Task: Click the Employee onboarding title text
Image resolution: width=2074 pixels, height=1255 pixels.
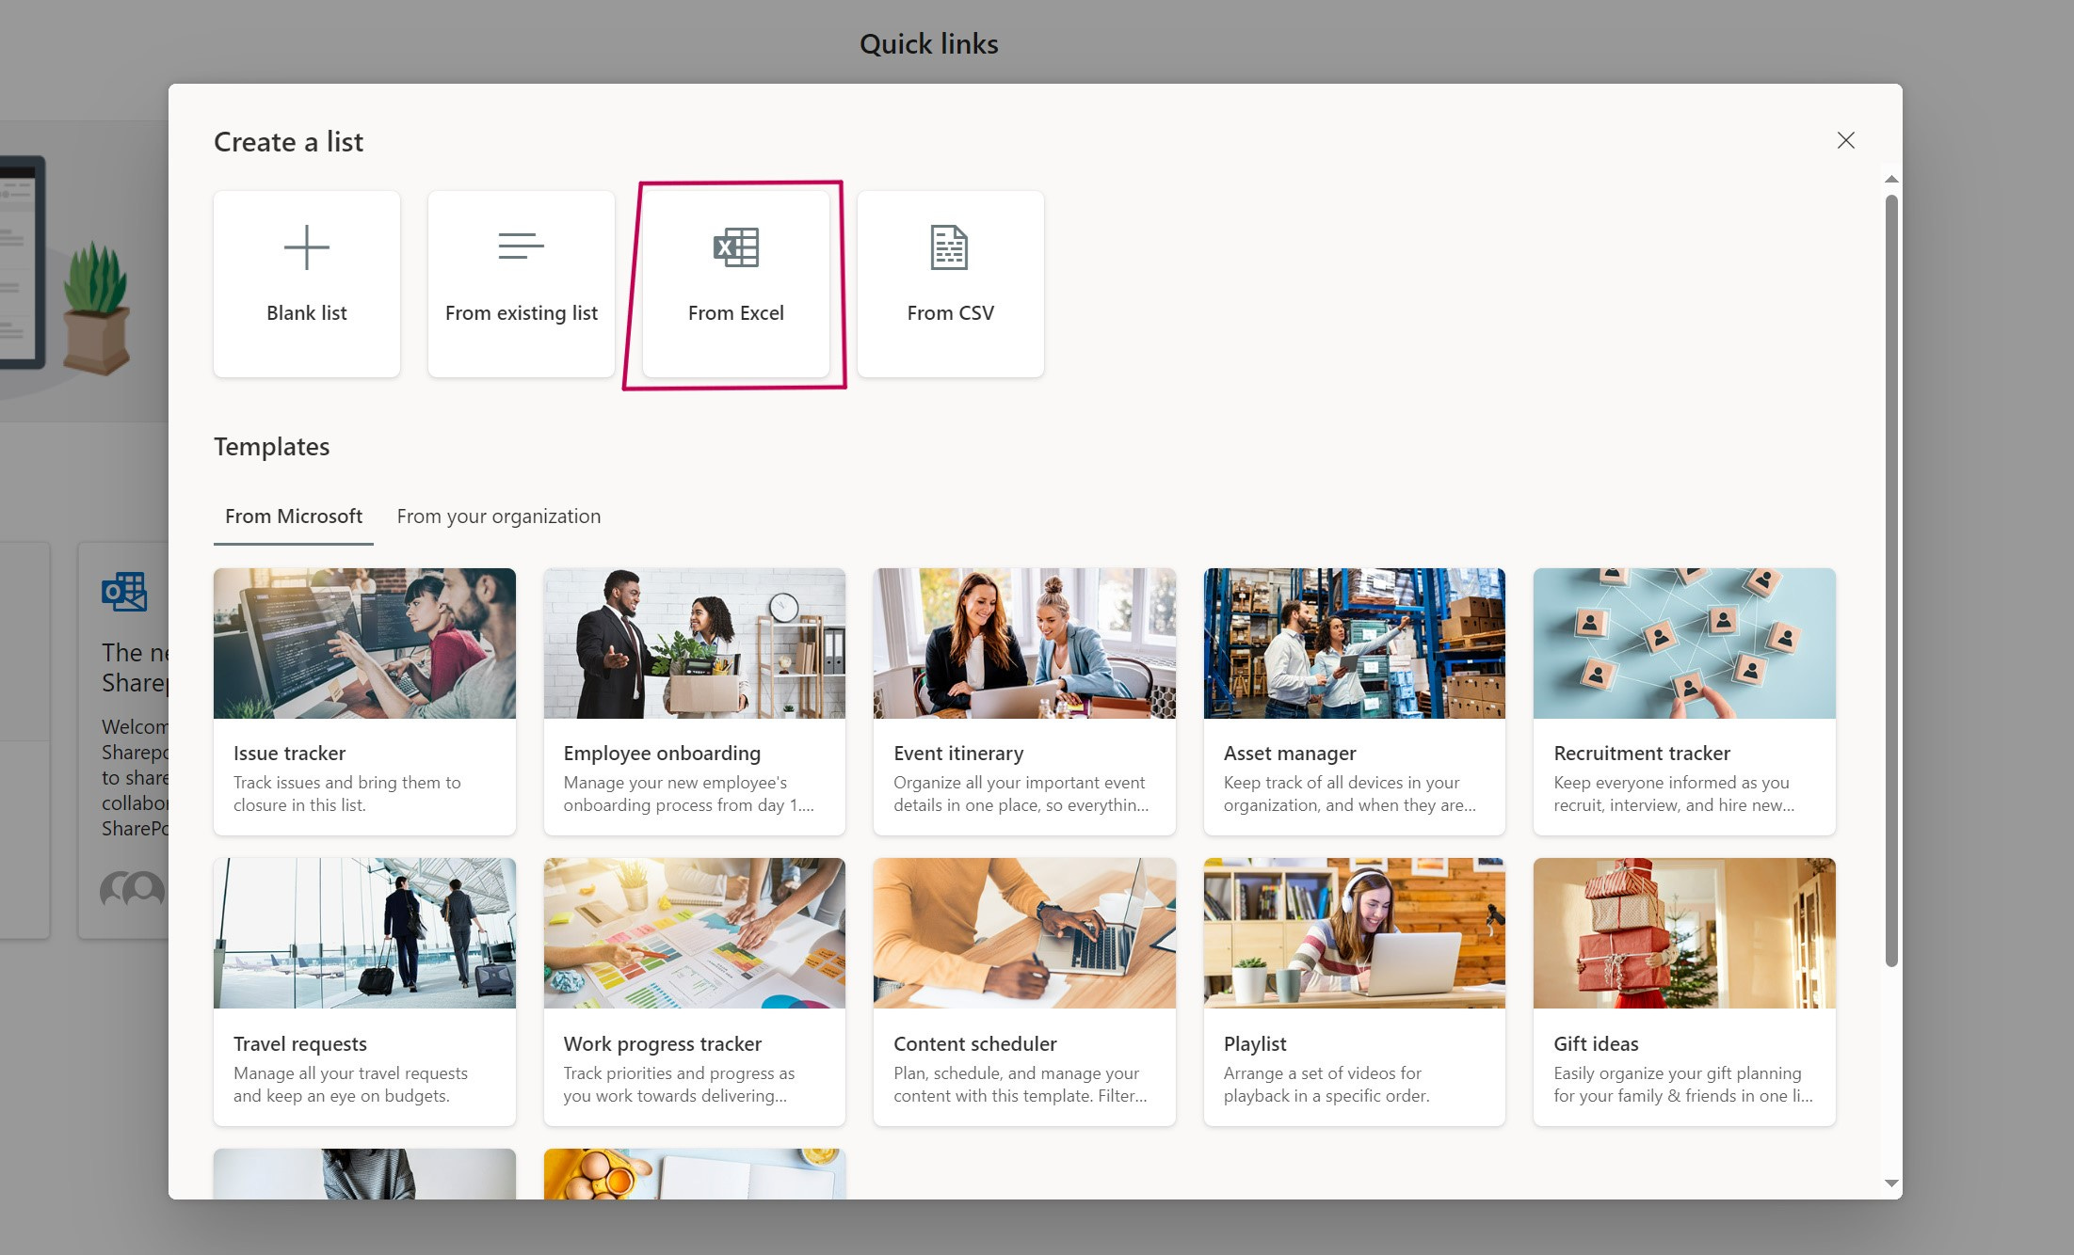Action: 662,753
